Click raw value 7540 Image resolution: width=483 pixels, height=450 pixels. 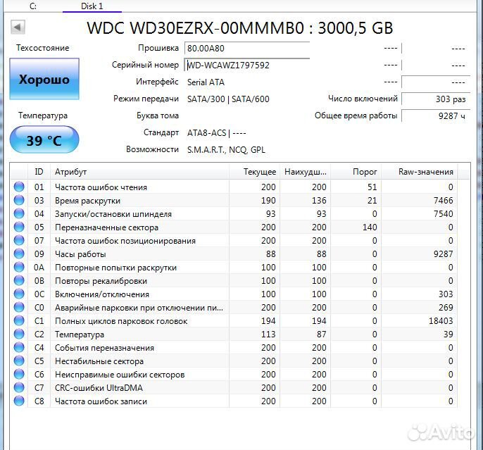(444, 213)
